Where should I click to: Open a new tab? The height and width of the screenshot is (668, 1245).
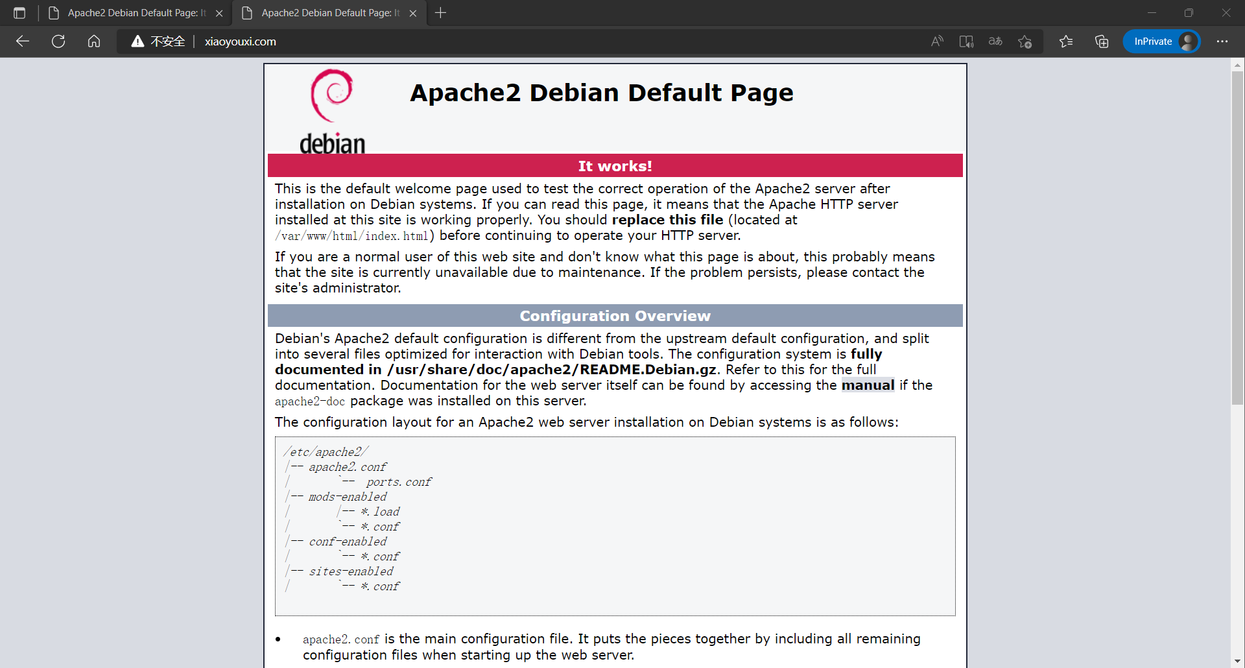(440, 13)
